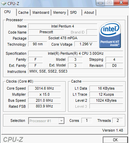129x143 pixels.
Task: Select the CPU tab
Action: pos(7,12)
